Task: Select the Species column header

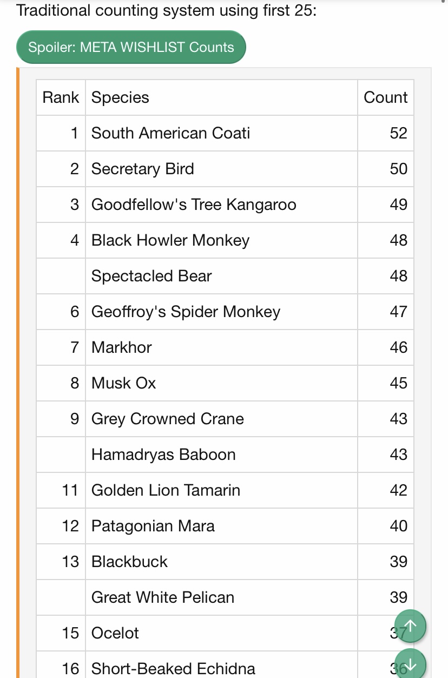Action: pyautogui.click(x=221, y=97)
